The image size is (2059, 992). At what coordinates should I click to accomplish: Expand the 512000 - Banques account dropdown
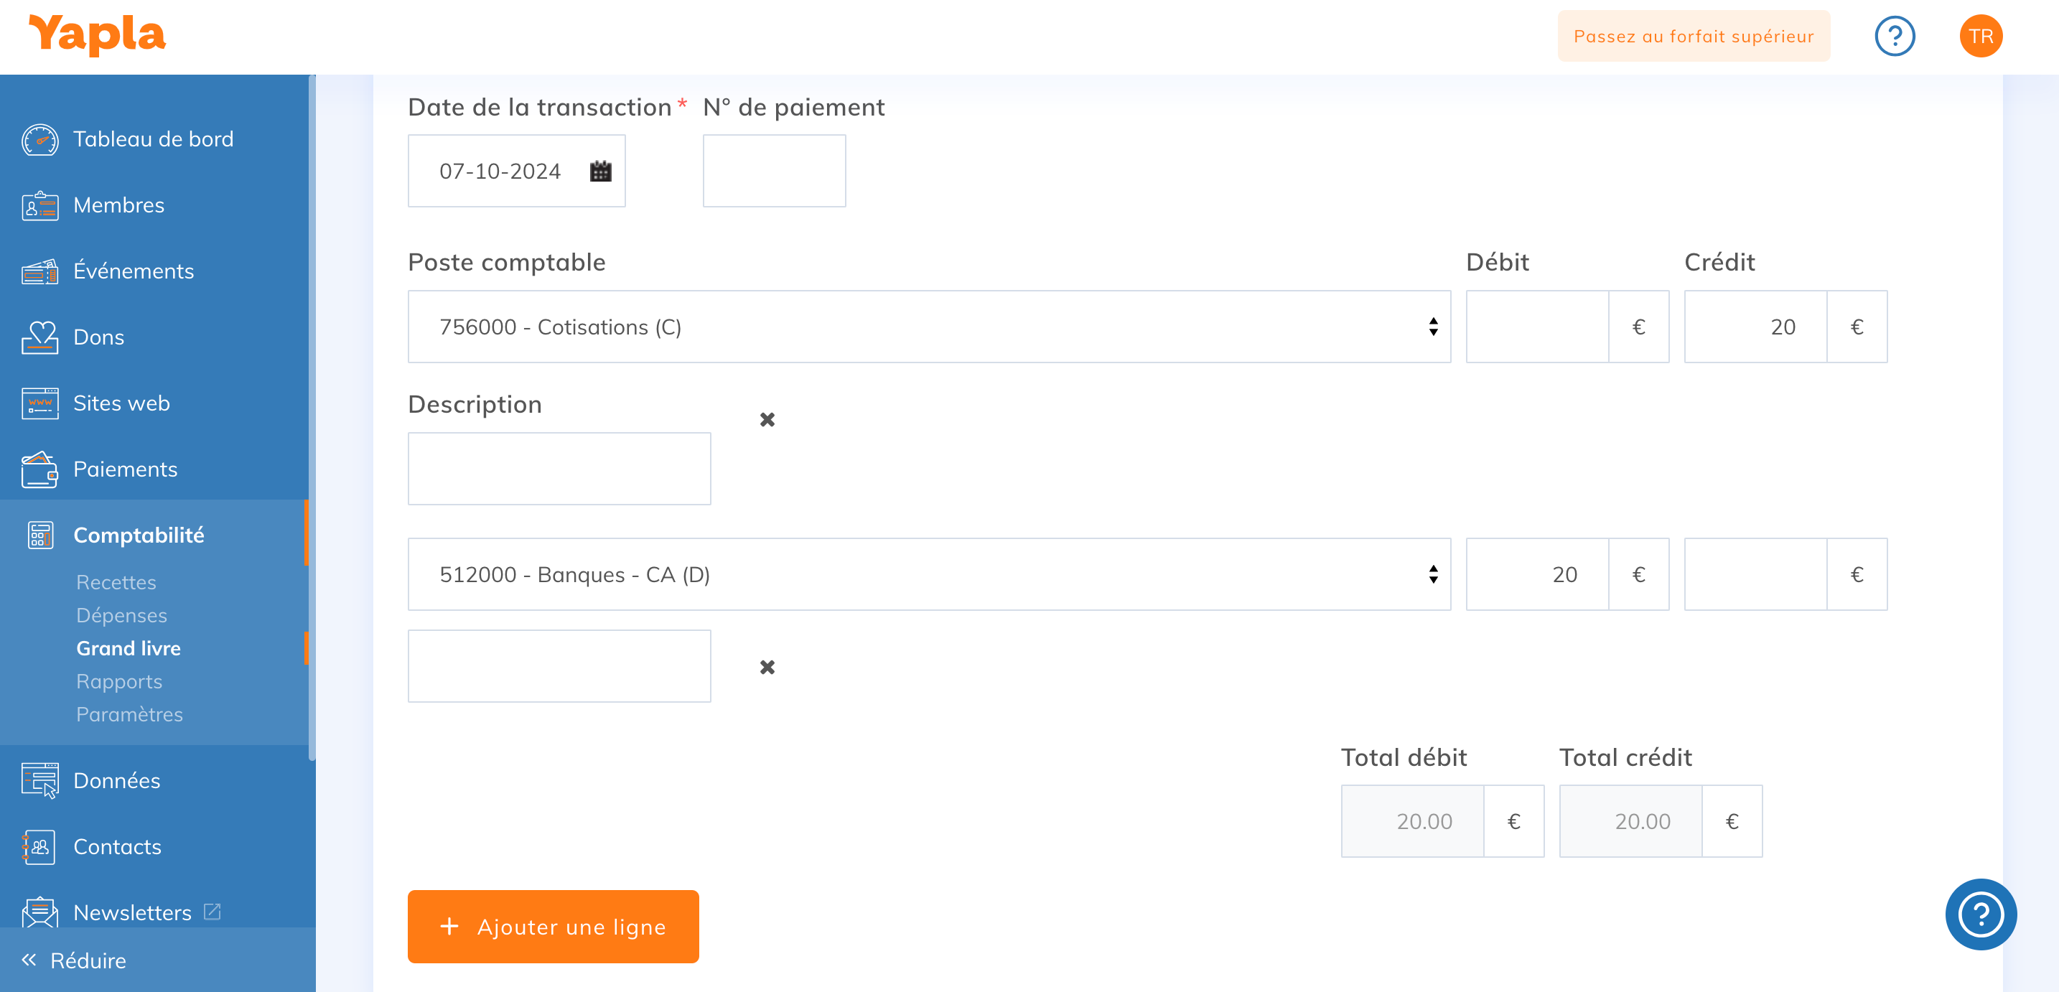tap(929, 575)
